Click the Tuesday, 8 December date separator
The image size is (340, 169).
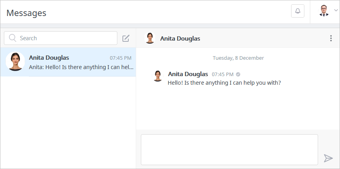point(238,58)
